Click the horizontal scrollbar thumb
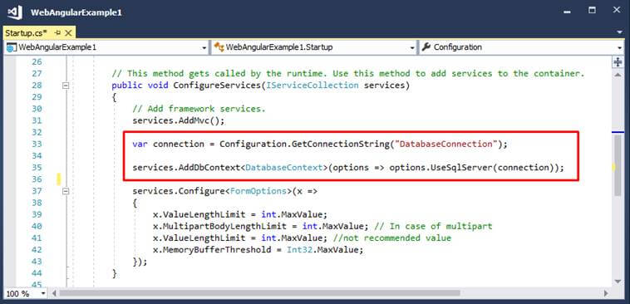The image size is (630, 304). click(259, 293)
